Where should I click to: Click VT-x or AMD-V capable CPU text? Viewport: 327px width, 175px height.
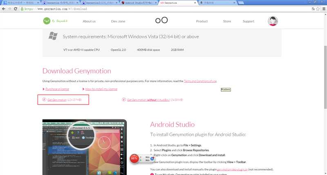pos(81,50)
